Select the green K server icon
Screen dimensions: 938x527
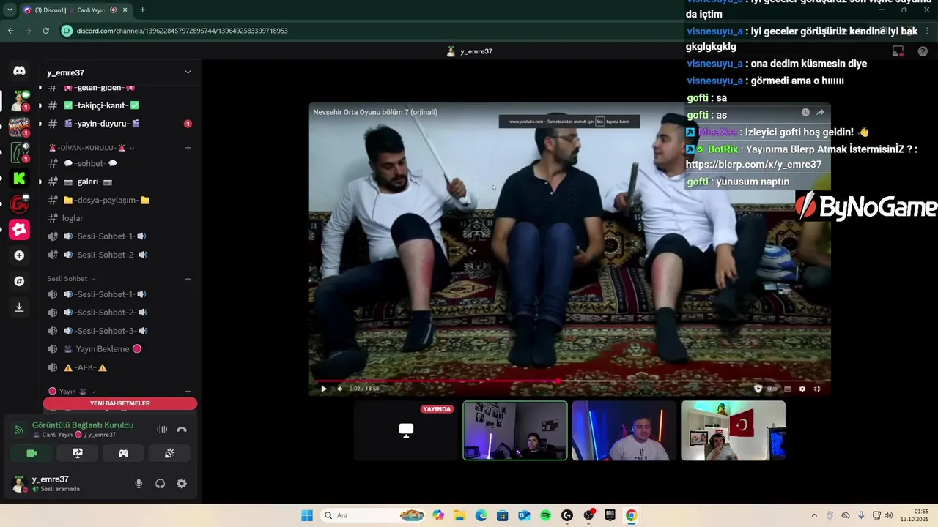19,178
